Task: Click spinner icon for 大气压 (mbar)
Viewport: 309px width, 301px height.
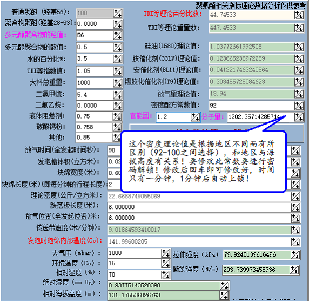Action: 166,253
